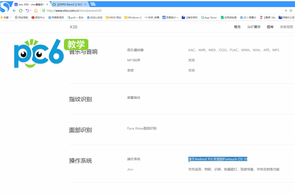This screenshot has height=195, width=295.
Task: Open the 网易新闻 bookmark
Action: tap(56, 18)
